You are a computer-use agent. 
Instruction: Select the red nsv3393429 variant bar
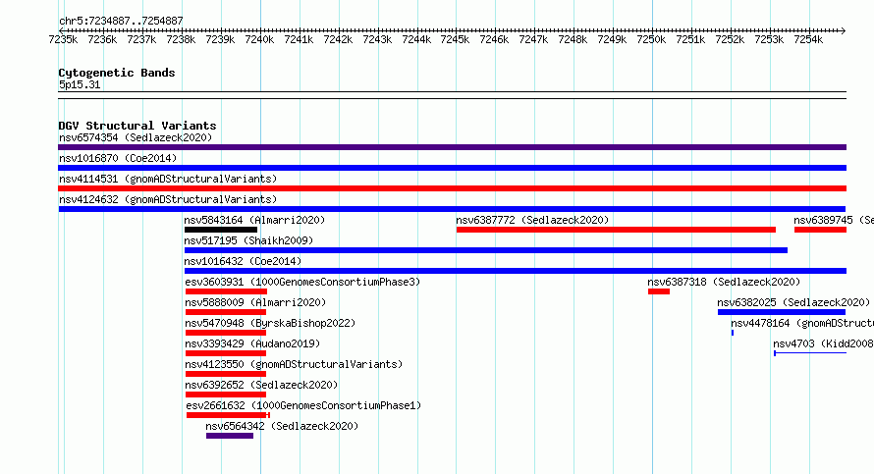226,353
